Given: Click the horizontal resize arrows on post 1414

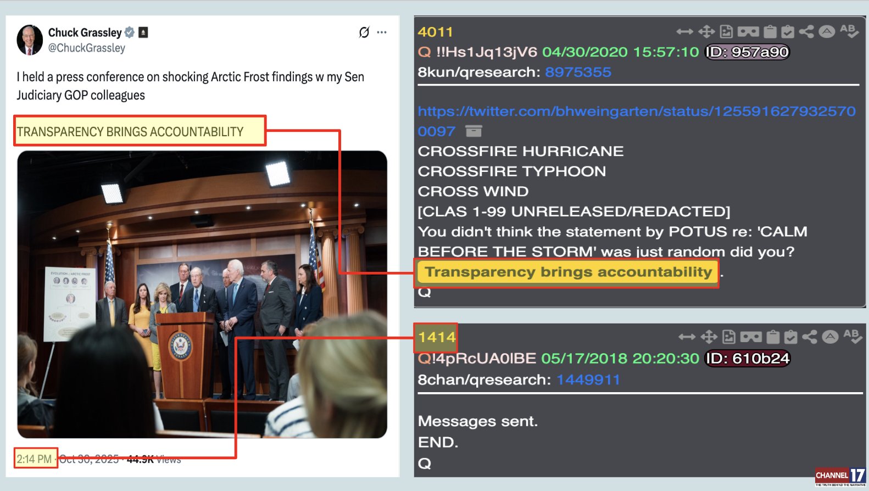Looking at the screenshot, I should coord(687,337).
